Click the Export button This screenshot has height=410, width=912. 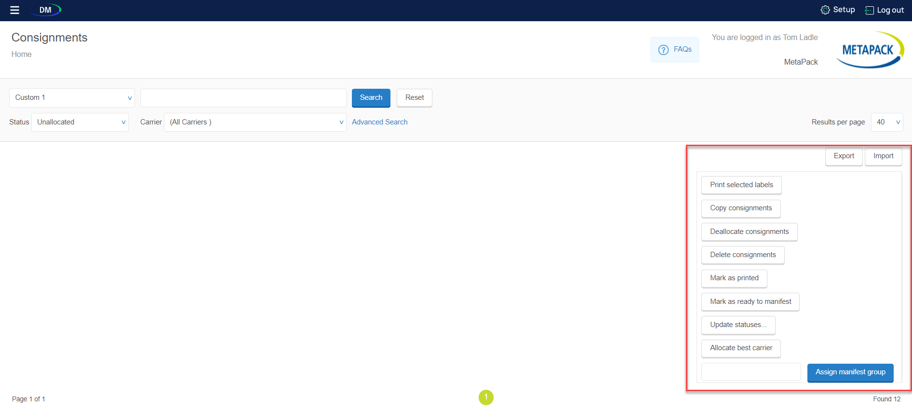(844, 156)
